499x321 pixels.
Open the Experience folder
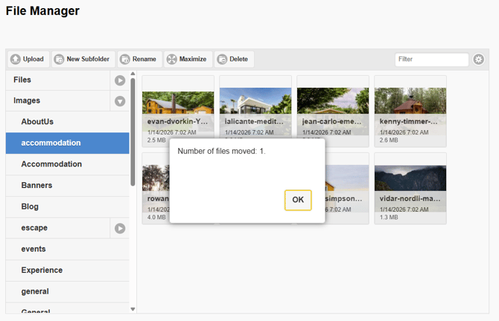tap(68, 270)
